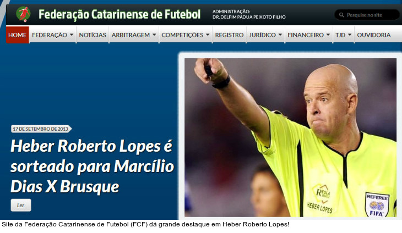
Task: Go to the HOME tab
Action: (x=17, y=35)
